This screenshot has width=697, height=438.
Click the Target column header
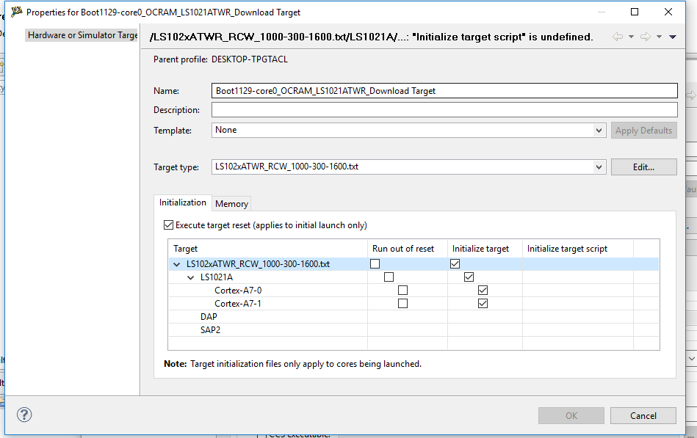[268, 249]
